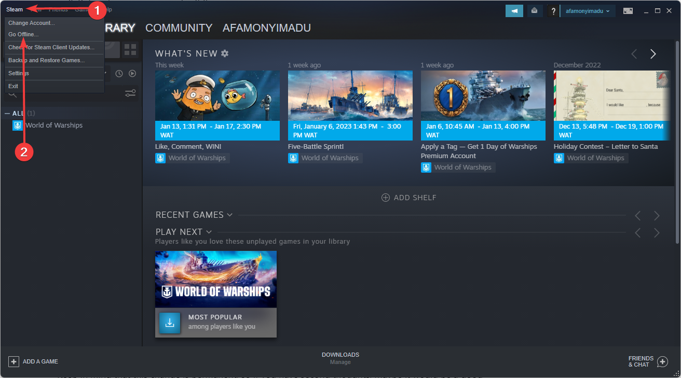681x378 pixels.
Task: Open Five-Battle SprintI news title
Action: (316, 147)
